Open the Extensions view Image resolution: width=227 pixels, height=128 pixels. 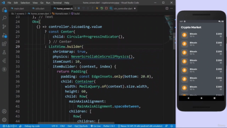pos(4,44)
